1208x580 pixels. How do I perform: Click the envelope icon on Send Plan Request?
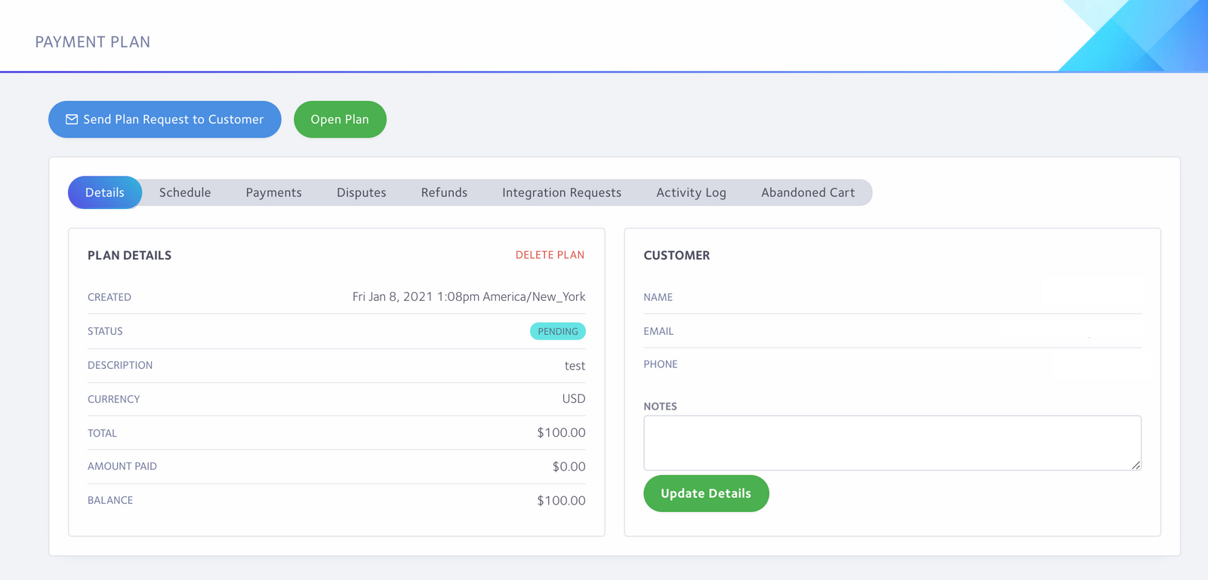72,119
